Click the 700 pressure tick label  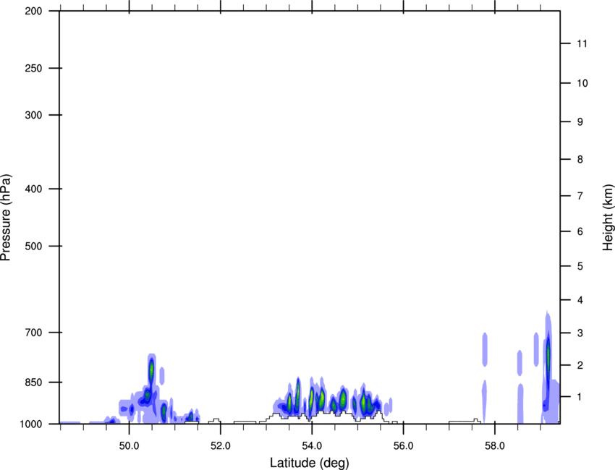(x=33, y=333)
